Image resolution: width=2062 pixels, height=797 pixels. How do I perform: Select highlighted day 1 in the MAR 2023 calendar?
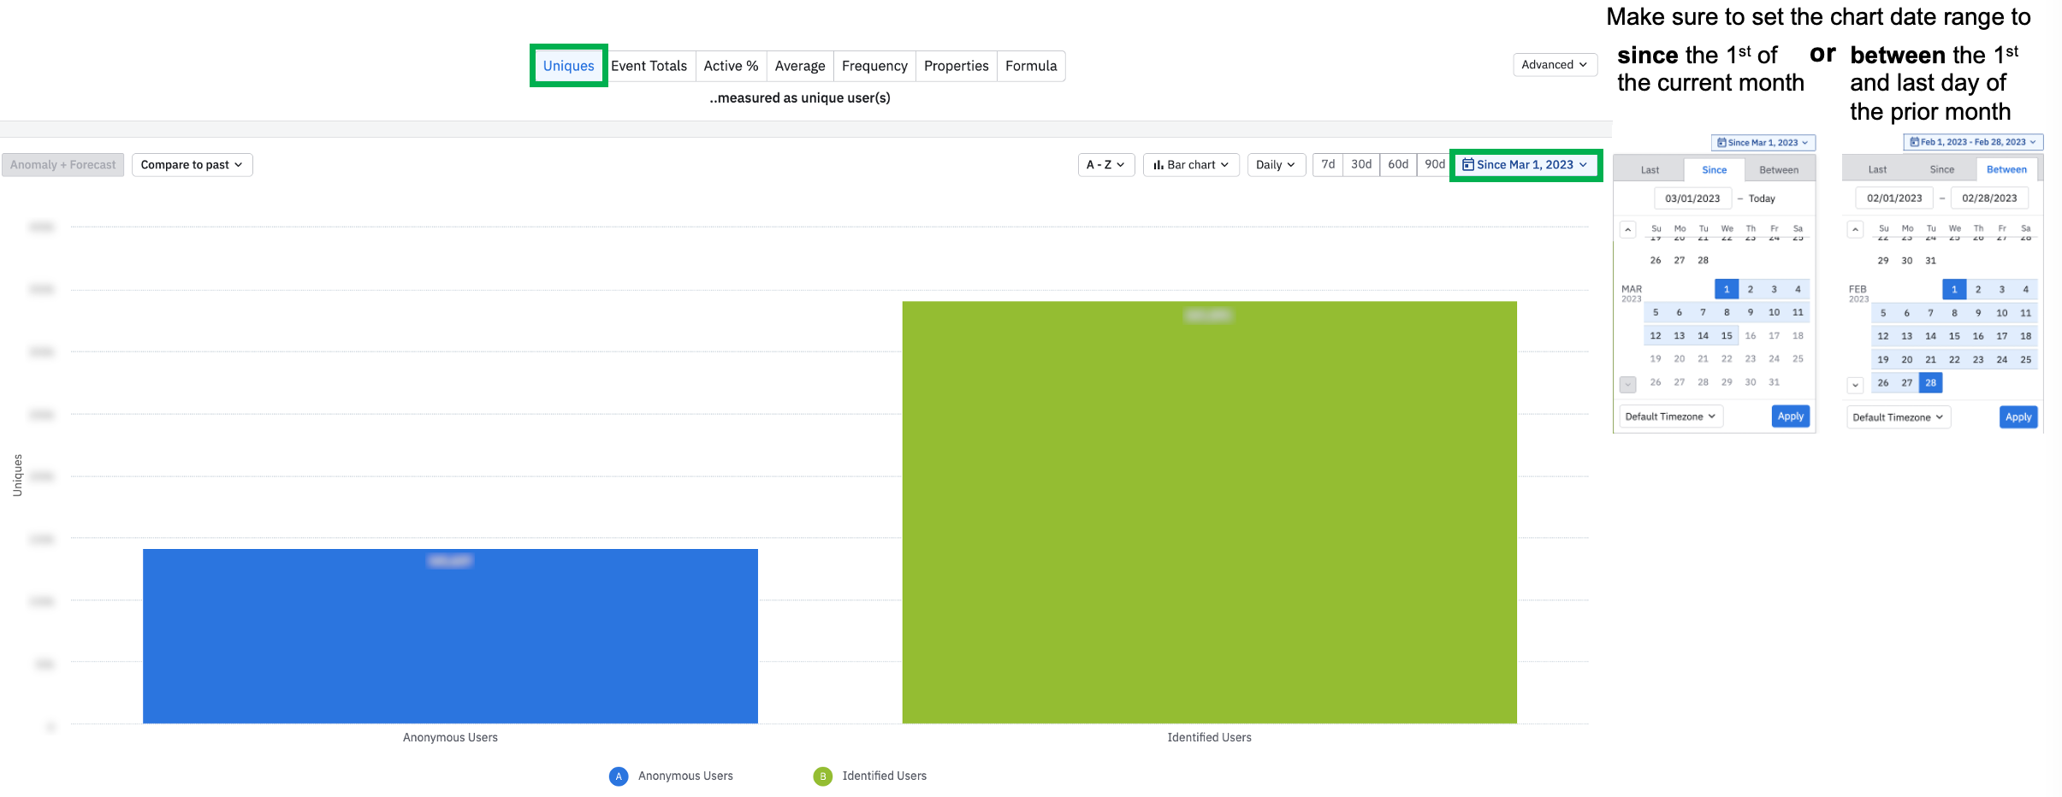click(1727, 289)
